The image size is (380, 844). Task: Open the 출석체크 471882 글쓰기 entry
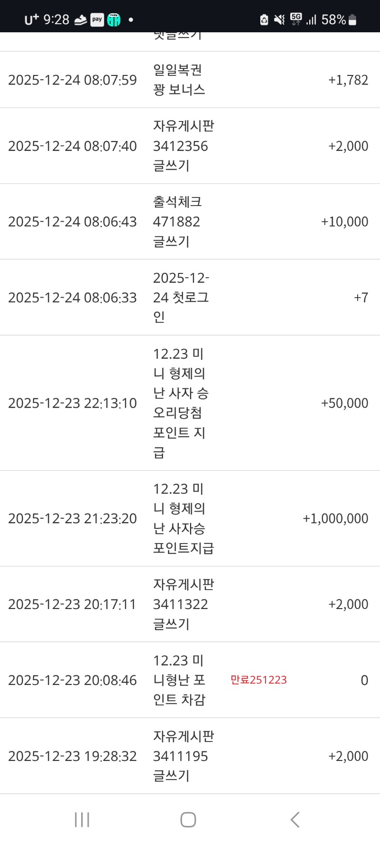177,222
